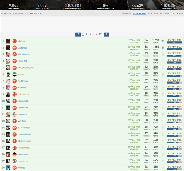This screenshot has height=171, width=184.
Task: Click greyed platinum trophy in ShiLiuDeTian row
Action: (163, 55)
